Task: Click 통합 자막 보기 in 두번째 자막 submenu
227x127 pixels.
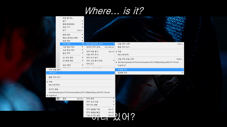Action: (80, 77)
